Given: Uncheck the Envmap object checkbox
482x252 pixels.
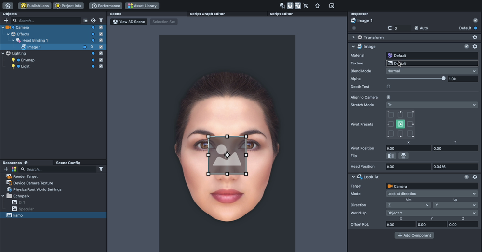Looking at the screenshot, I should [101, 60].
